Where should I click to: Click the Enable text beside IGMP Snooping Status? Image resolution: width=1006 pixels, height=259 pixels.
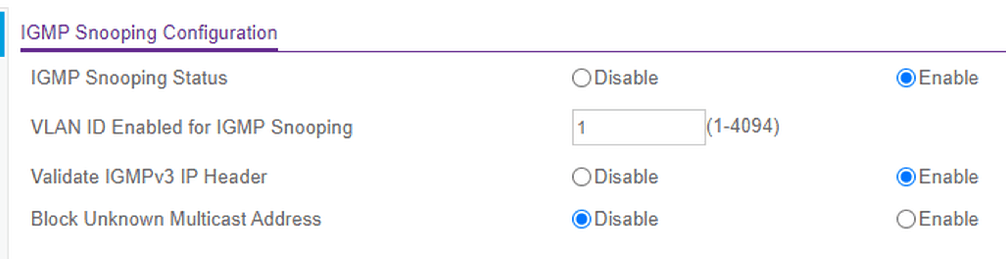click(948, 78)
